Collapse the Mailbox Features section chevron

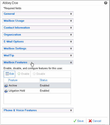71,62
